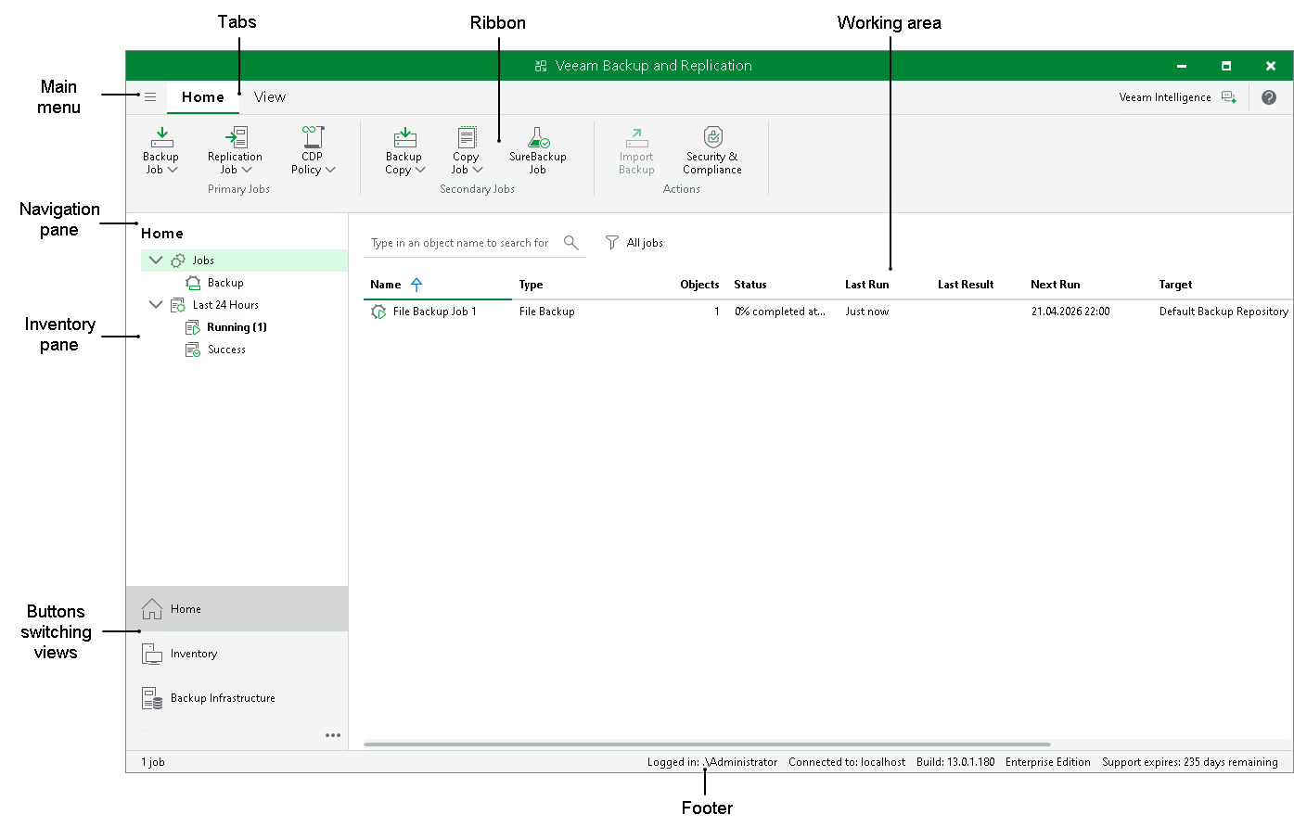Click the Copy Job ribbon icon
This screenshot has height=827, width=1294.
[467, 137]
